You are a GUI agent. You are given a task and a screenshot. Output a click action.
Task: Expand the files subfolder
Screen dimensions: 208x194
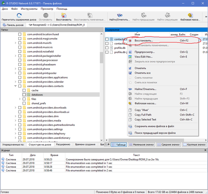[20, 99]
